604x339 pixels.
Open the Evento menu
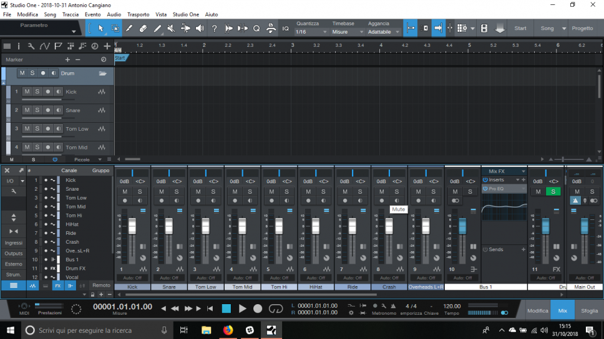(92, 14)
